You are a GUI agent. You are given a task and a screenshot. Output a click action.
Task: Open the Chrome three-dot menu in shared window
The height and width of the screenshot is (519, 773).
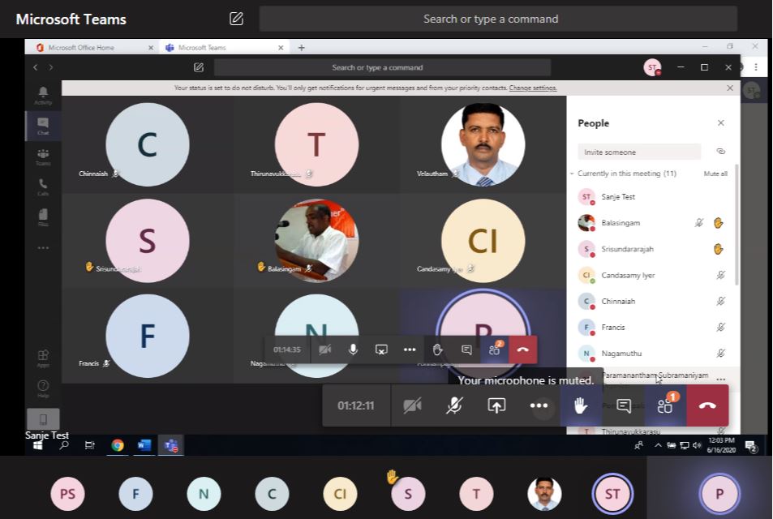pos(756,67)
